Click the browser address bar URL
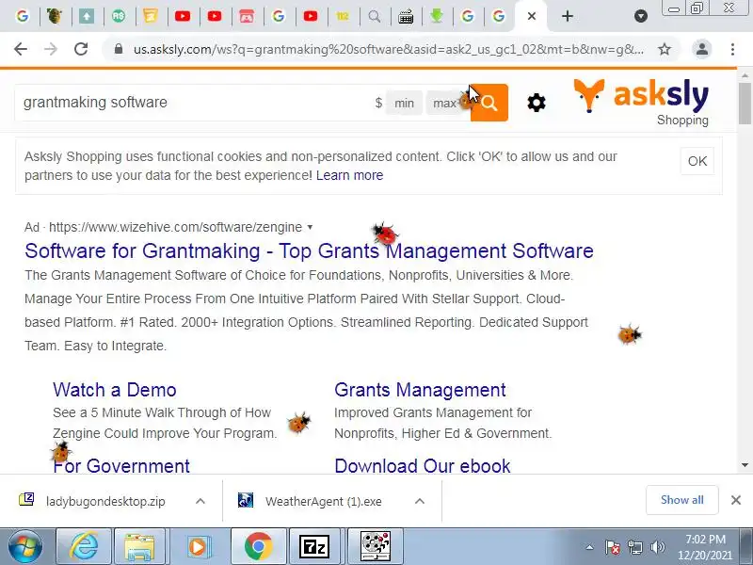This screenshot has width=753, height=565. [388, 49]
